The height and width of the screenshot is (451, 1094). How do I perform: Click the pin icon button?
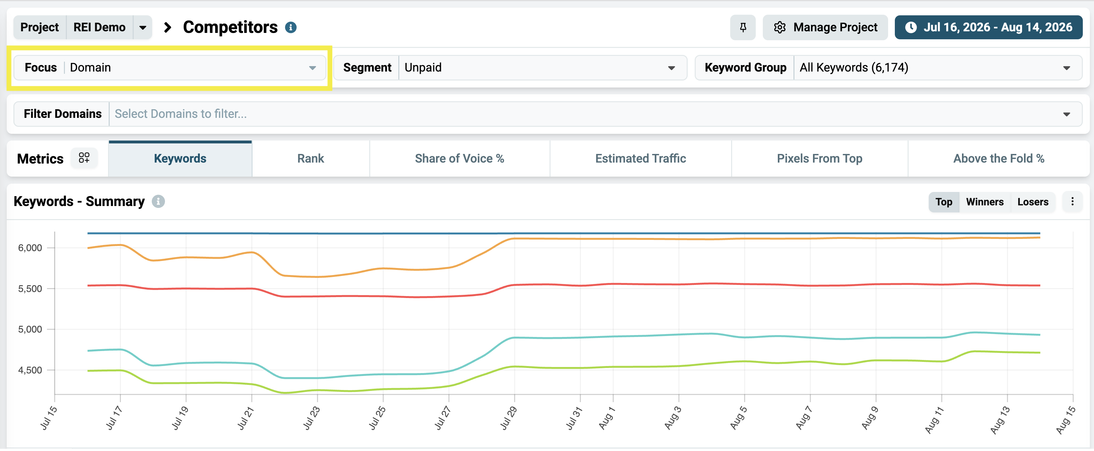coord(742,27)
